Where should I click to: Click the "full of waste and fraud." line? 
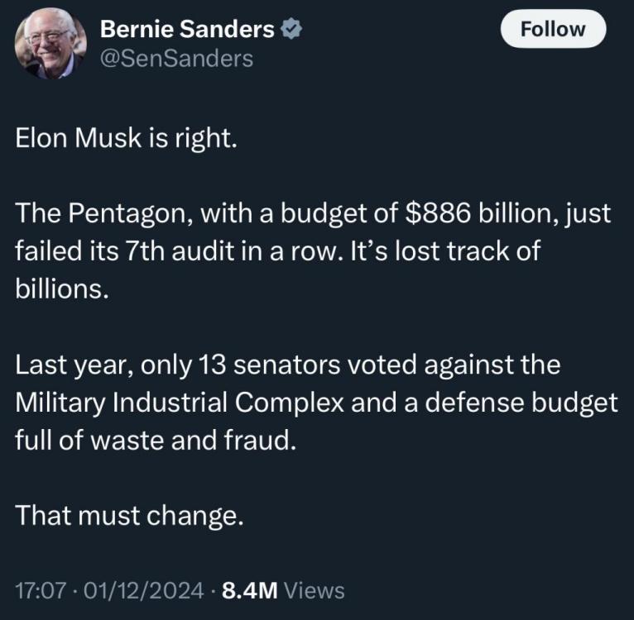155,440
